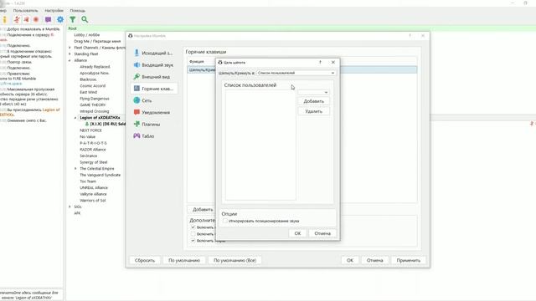Open the Внешний вид settings section
The height and width of the screenshot is (301, 536).
(x=153, y=77)
